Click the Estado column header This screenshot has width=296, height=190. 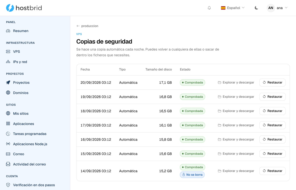(185, 69)
